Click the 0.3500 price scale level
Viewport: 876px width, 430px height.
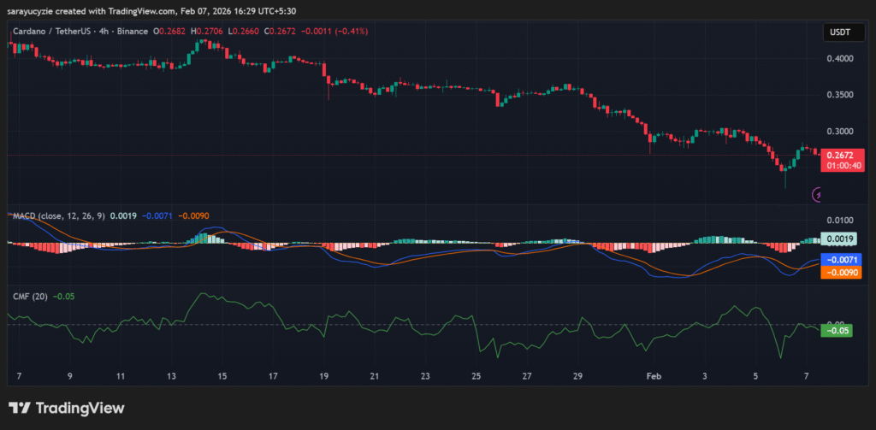tap(838, 95)
